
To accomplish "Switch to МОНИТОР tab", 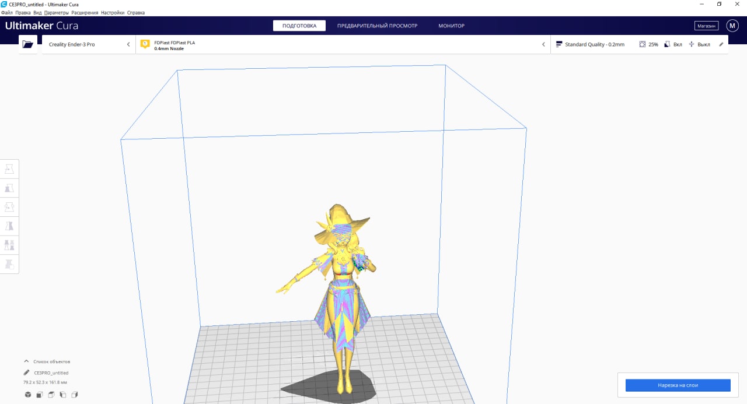I will (452, 26).
